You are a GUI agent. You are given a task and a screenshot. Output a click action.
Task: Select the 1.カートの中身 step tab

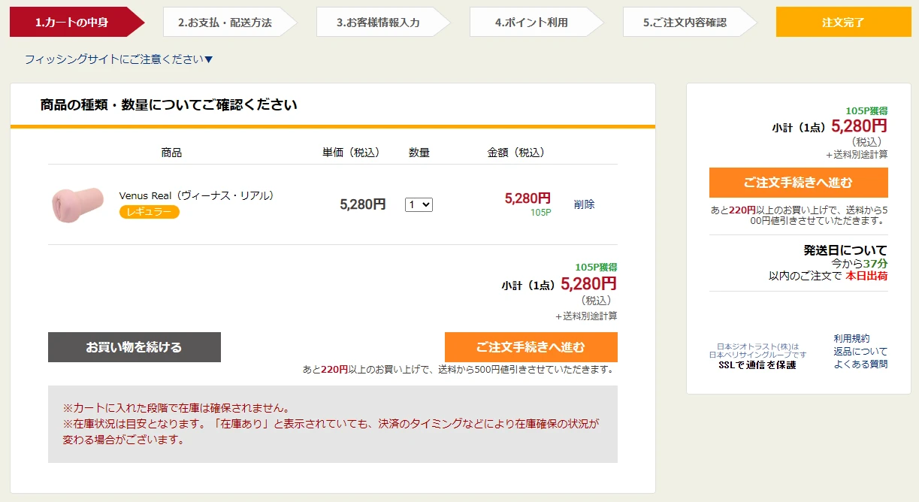point(71,23)
